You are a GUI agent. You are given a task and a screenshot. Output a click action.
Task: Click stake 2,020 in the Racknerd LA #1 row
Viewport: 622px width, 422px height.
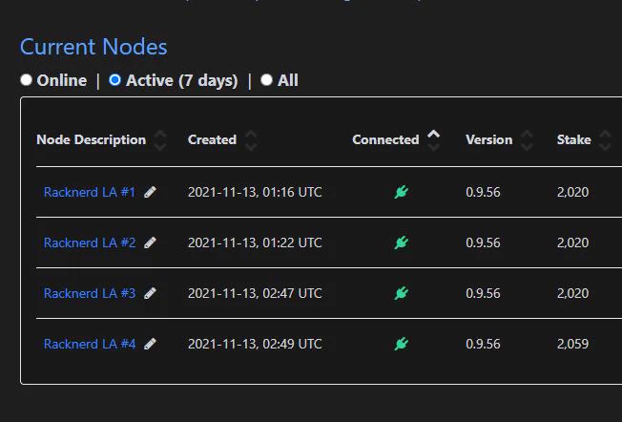click(572, 192)
